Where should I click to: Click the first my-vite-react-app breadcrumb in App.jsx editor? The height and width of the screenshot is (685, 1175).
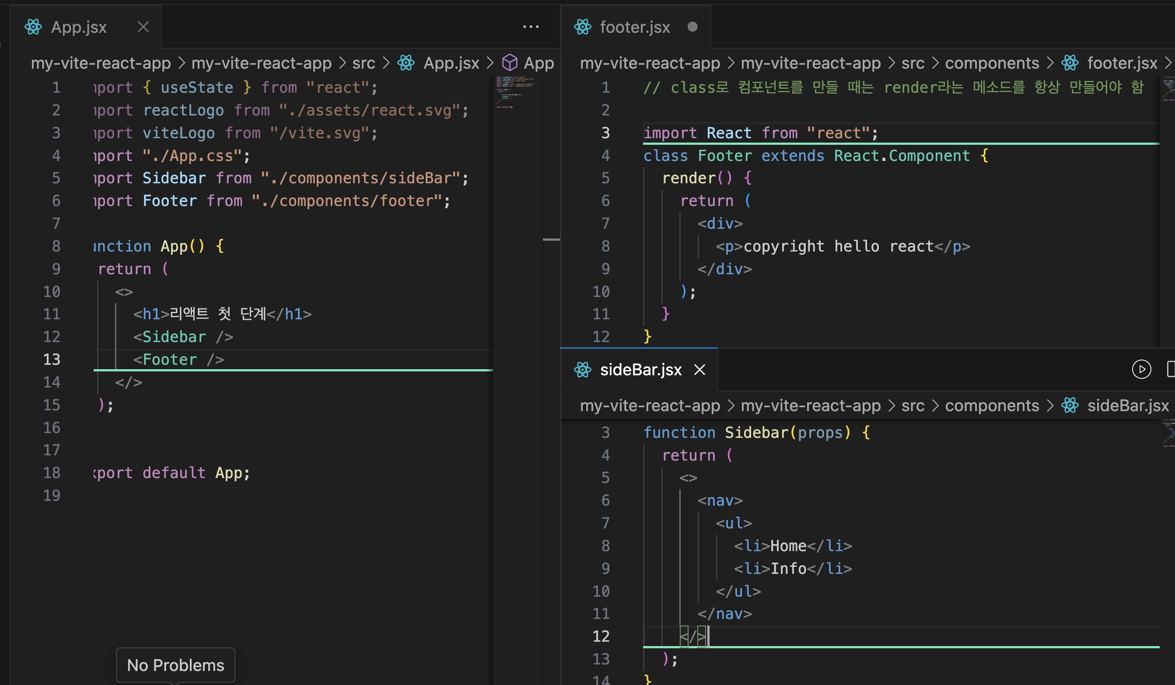(101, 63)
